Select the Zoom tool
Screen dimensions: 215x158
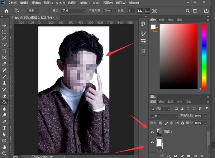point(4,153)
